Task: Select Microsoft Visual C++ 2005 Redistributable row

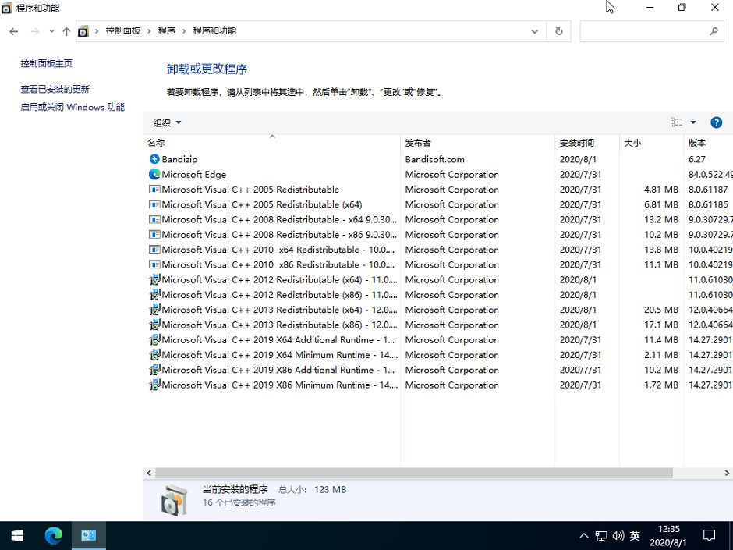Action: coord(438,190)
